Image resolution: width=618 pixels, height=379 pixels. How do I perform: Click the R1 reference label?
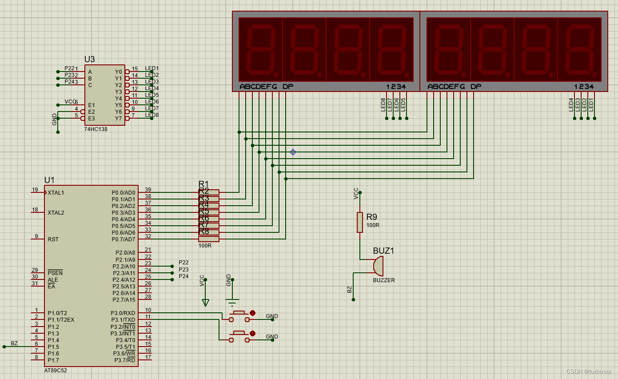pos(203,184)
